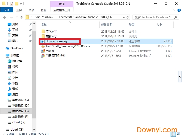Viewport: 182px width, 137px height.
Task: Open the Help question mark icon
Action: click(179, 10)
